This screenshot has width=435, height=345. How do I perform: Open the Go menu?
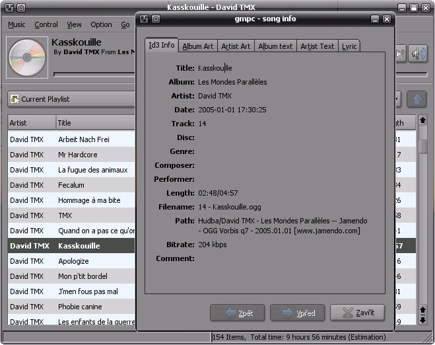coord(125,24)
